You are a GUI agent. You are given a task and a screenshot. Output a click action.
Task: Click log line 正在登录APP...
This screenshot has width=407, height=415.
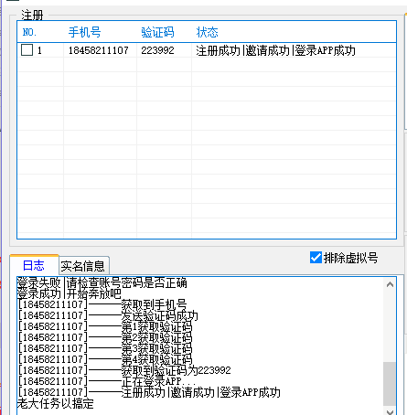pyautogui.click(x=107, y=381)
